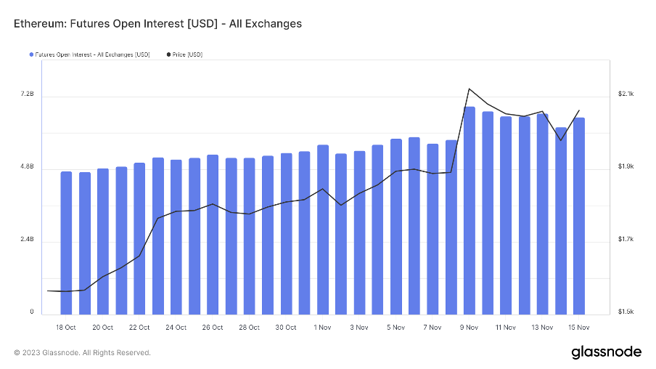
Task: Select the open interest bar above 18 Oct
Action: 66,243
